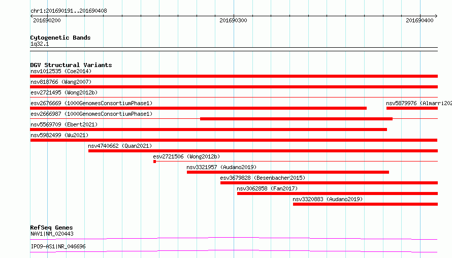452x258 pixels.
Task: Select the IPO9-AS1 magenta gene track line
Action: tap(234, 251)
